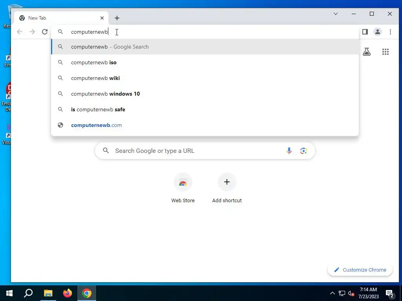Choose 'computernewb wiki' suggestion

(x=205, y=78)
